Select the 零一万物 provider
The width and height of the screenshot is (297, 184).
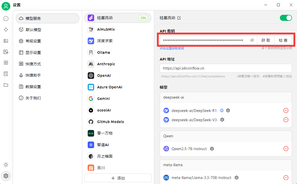coord(118,133)
